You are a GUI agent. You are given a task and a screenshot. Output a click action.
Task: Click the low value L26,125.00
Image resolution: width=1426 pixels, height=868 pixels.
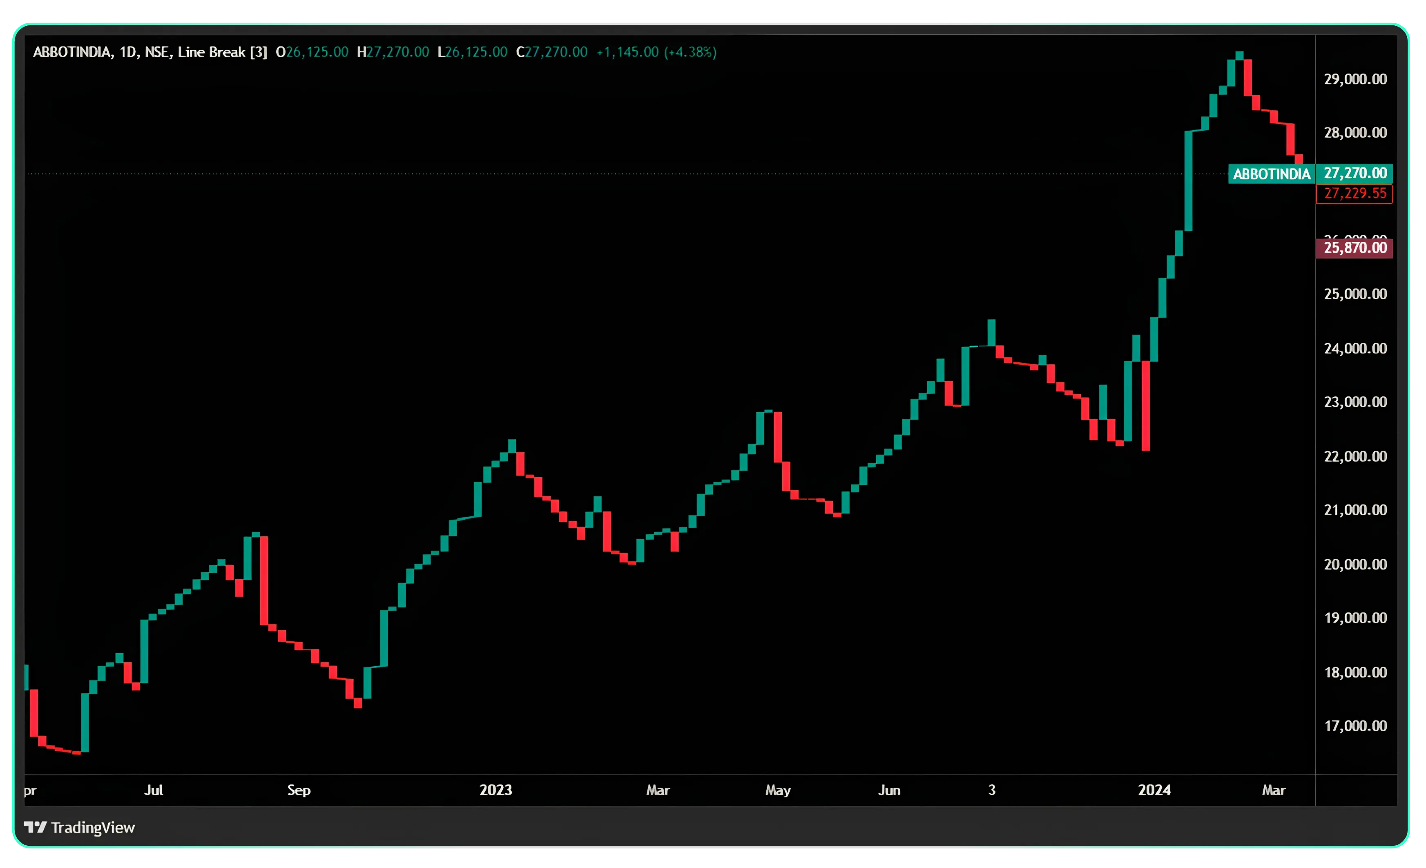[x=472, y=52]
